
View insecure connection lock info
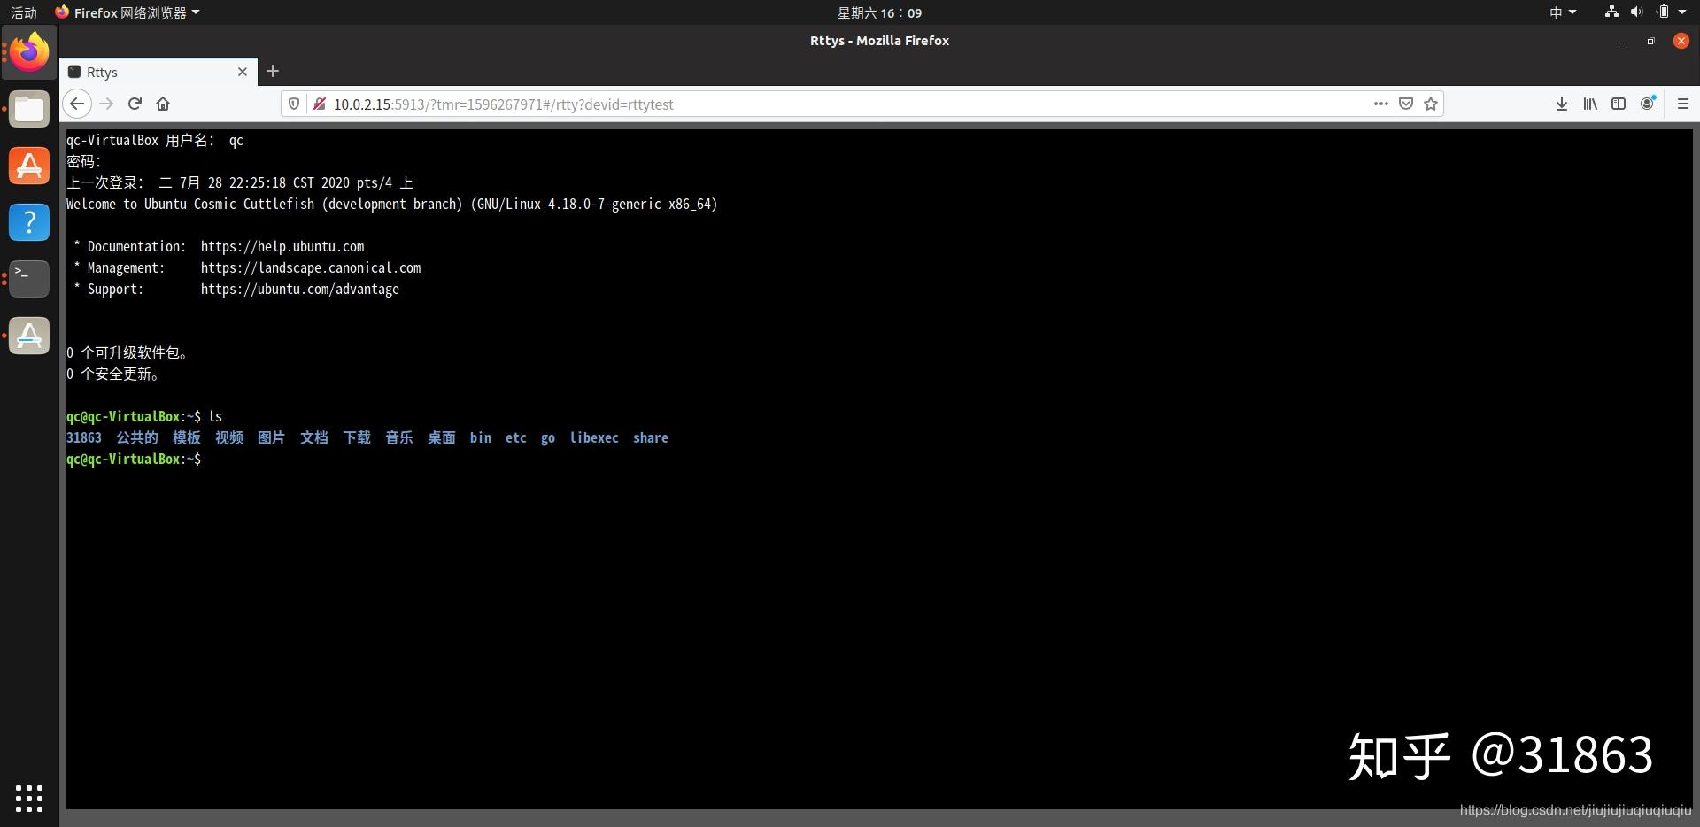point(320,104)
